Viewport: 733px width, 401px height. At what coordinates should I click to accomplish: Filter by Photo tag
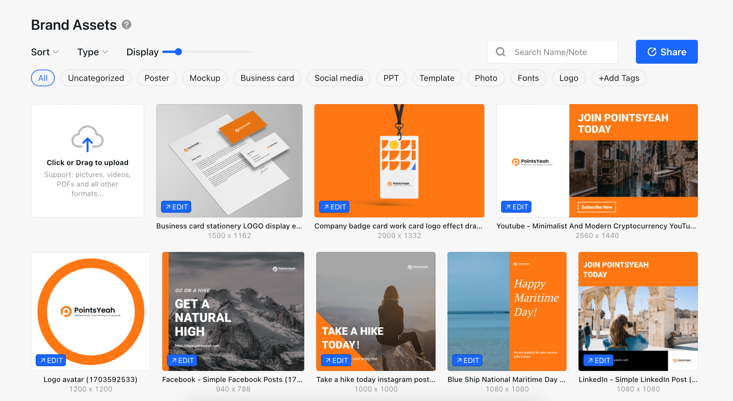point(486,78)
